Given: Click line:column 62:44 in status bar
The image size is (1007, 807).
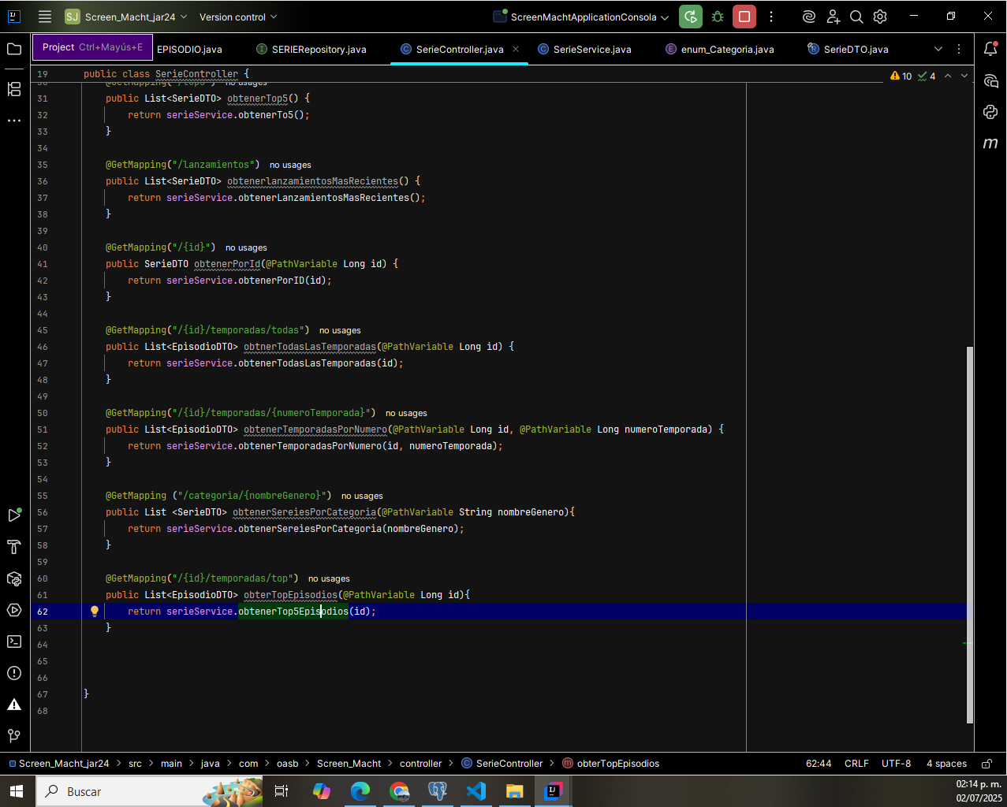Looking at the screenshot, I should pyautogui.click(x=819, y=764).
